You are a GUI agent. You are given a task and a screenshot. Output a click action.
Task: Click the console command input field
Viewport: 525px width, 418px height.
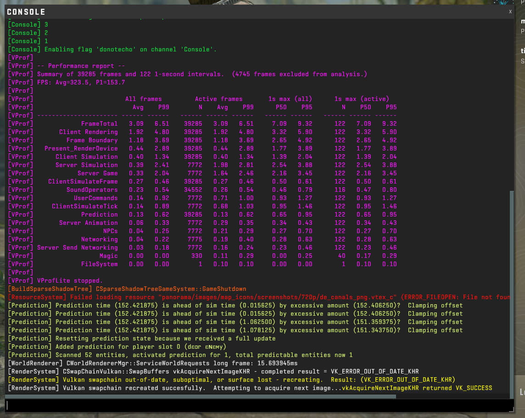pos(259,405)
